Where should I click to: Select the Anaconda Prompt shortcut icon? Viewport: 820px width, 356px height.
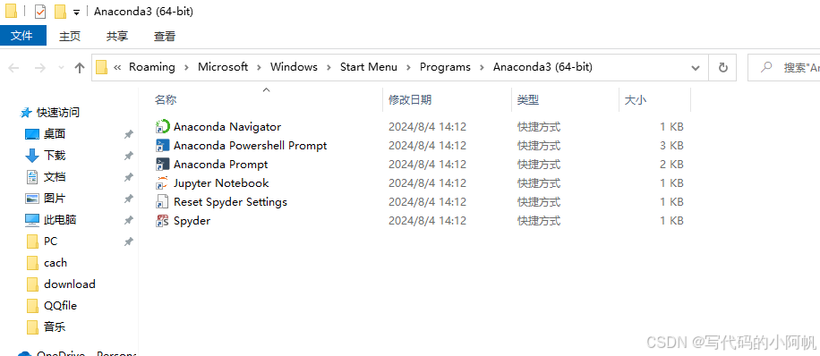tap(163, 165)
